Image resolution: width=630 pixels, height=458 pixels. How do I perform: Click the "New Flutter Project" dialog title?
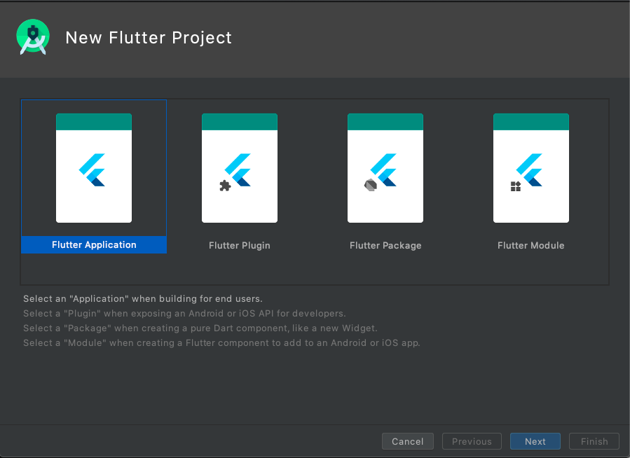click(149, 38)
